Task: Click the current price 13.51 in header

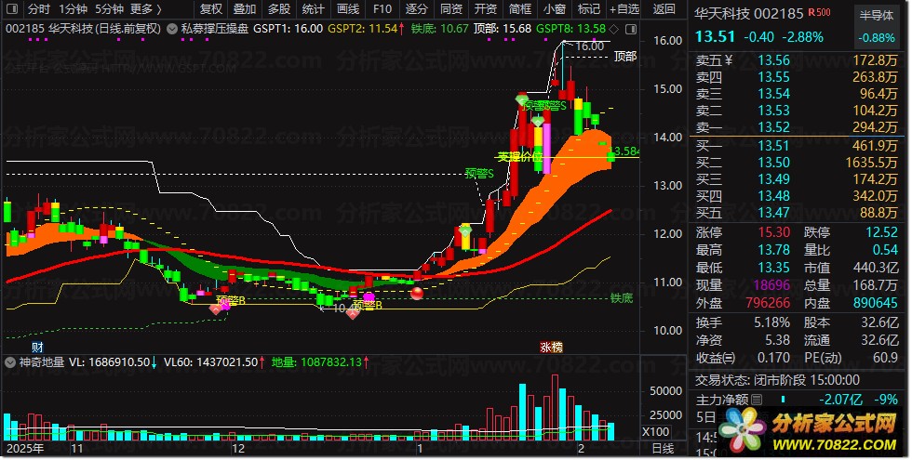Action: pos(716,36)
